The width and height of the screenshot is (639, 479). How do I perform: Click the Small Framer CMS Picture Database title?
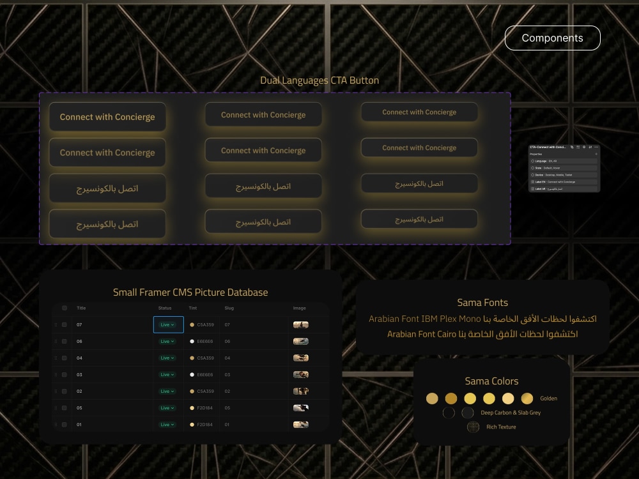[190, 292]
